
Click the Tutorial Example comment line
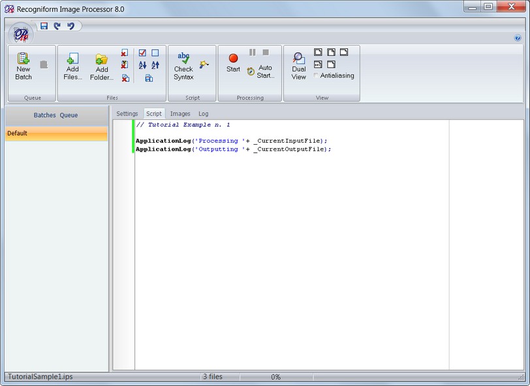[183, 125]
